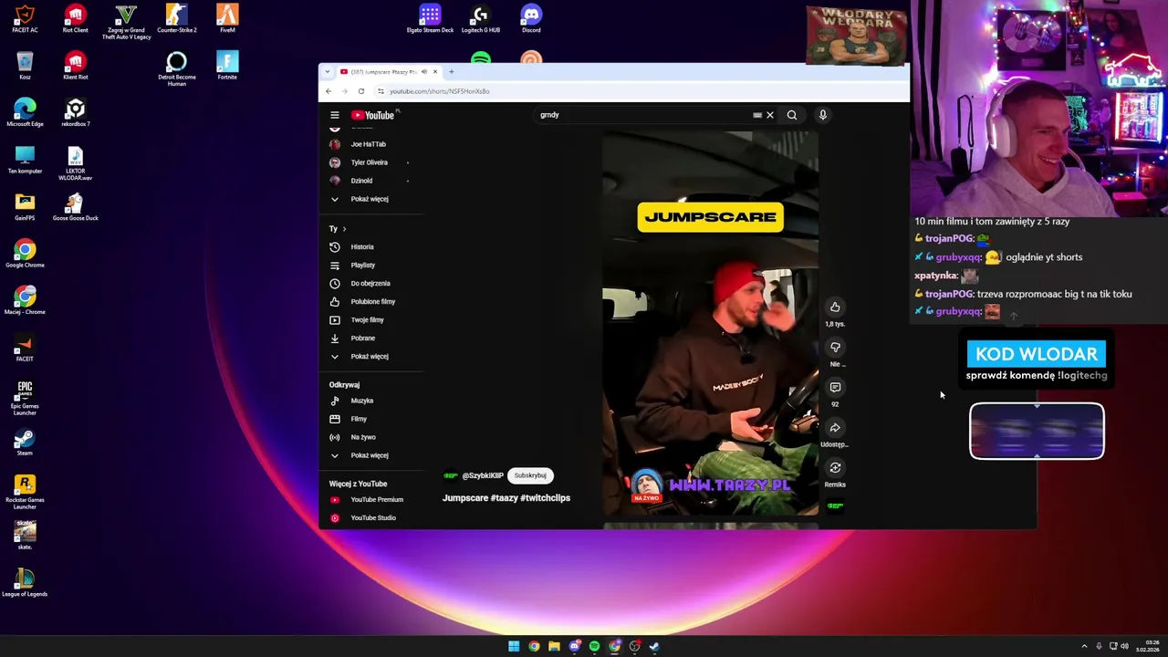
Task: Like the Short with the thumbs-up icon
Action: [x=835, y=308]
